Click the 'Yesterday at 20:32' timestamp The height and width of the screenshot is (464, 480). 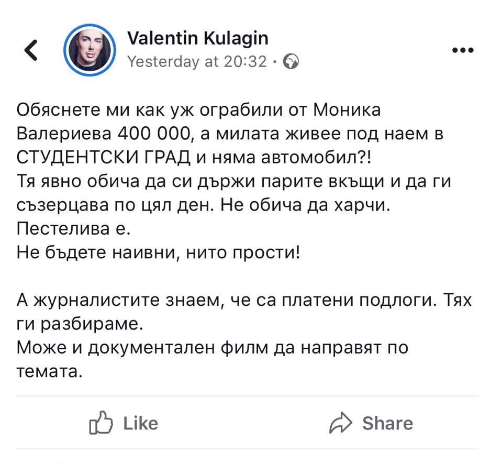pyautogui.click(x=197, y=62)
